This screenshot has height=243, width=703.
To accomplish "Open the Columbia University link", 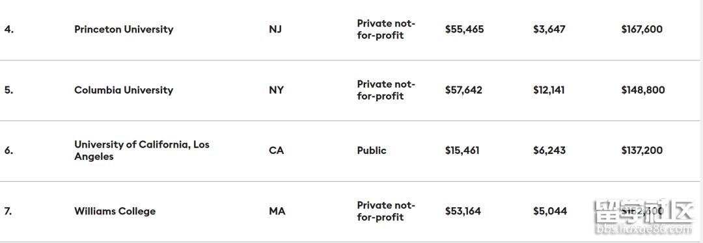I will coord(124,90).
